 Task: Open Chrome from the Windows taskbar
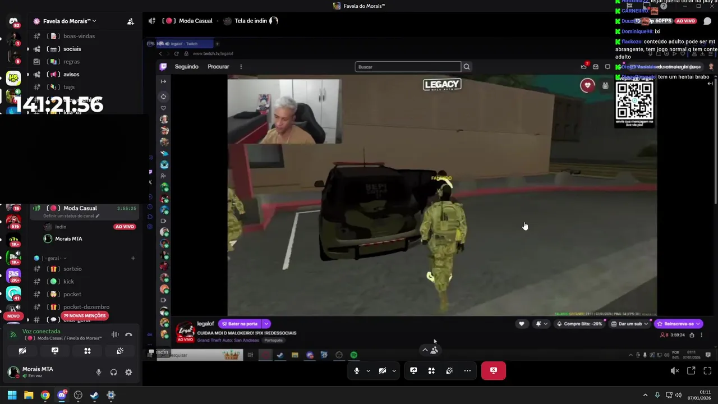tap(45, 395)
